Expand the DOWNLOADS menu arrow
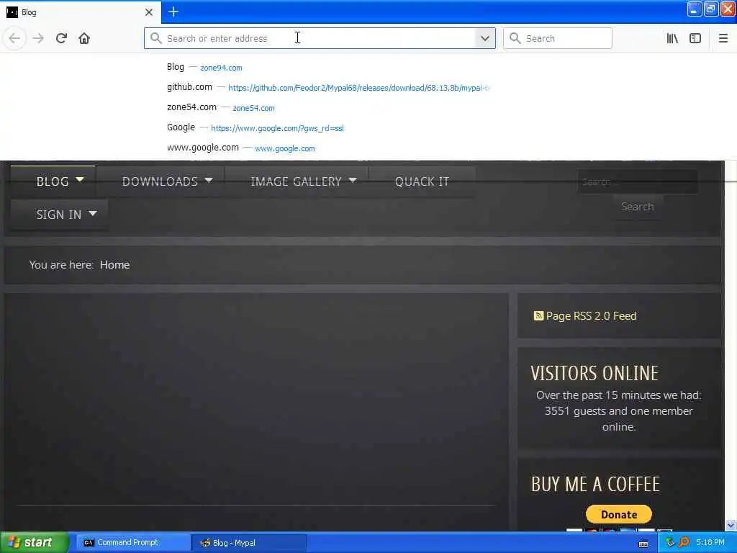This screenshot has height=553, width=737. 209,179
